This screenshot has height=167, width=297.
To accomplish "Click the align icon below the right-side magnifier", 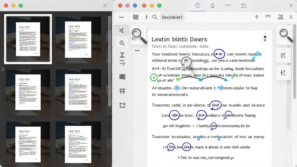I will (x=283, y=55).
